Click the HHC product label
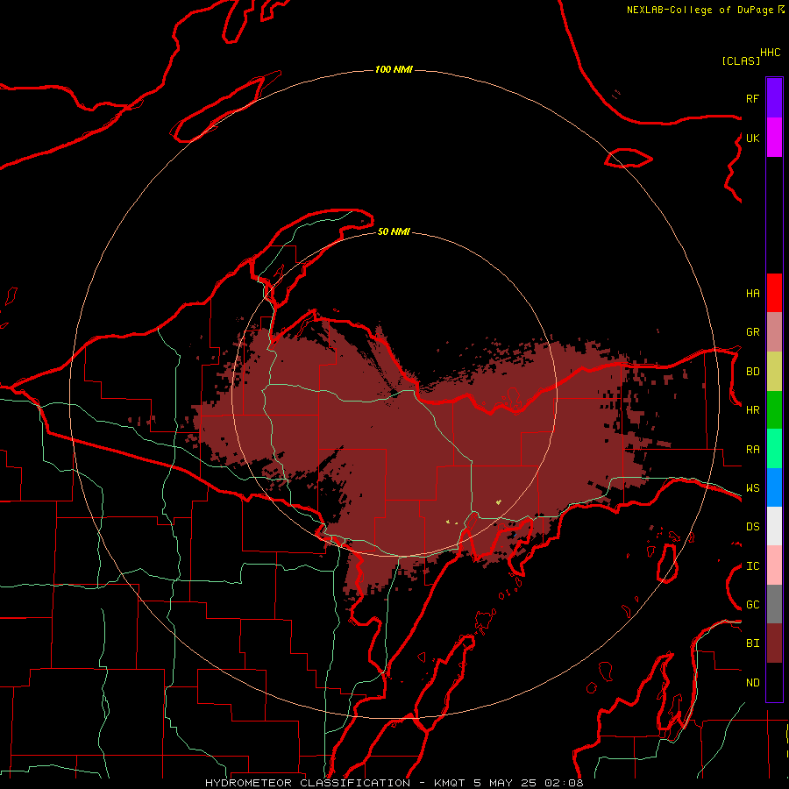 [x=771, y=53]
